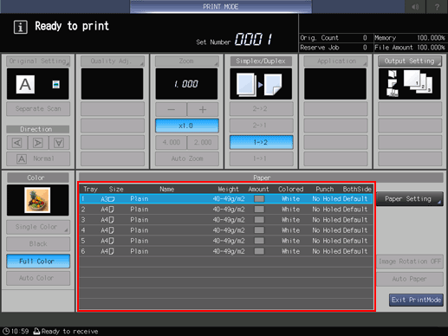Select the downward direction arrow icon
The image size is (448, 336).
pos(59,143)
